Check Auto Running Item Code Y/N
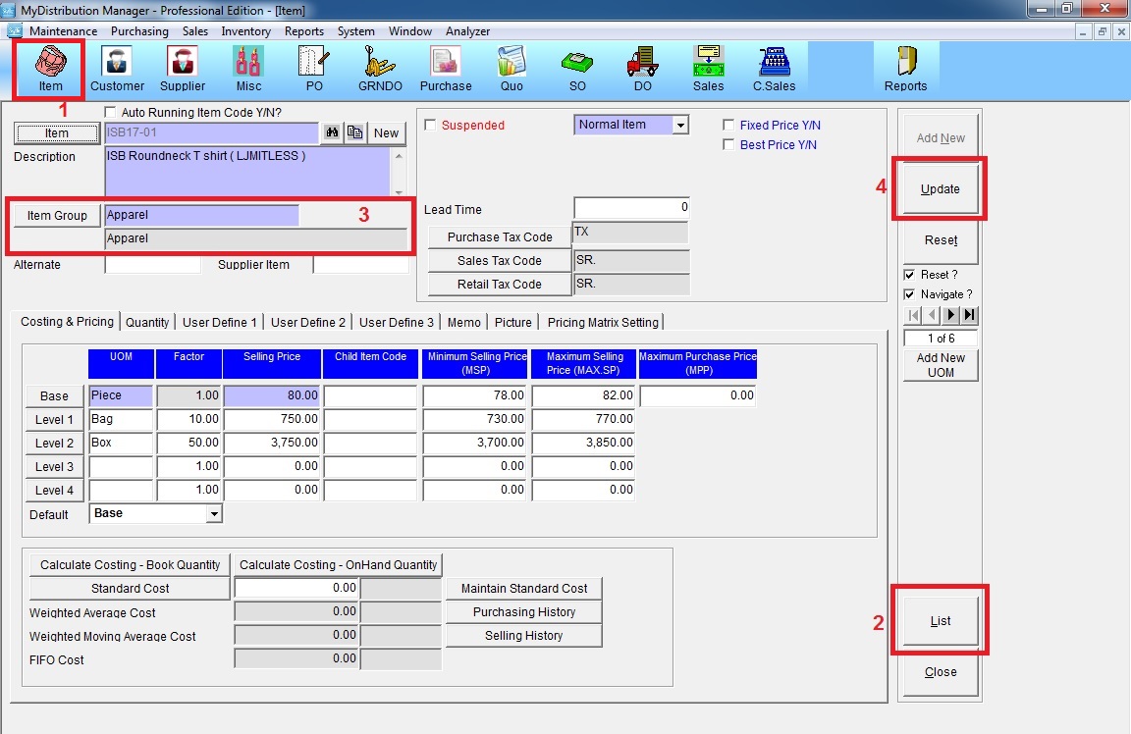The image size is (1131, 734). pos(110,113)
